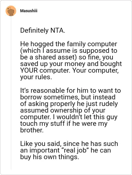This screenshot has width=132, height=175.
Task: Click the word "brother."
Action: (x=32, y=130)
